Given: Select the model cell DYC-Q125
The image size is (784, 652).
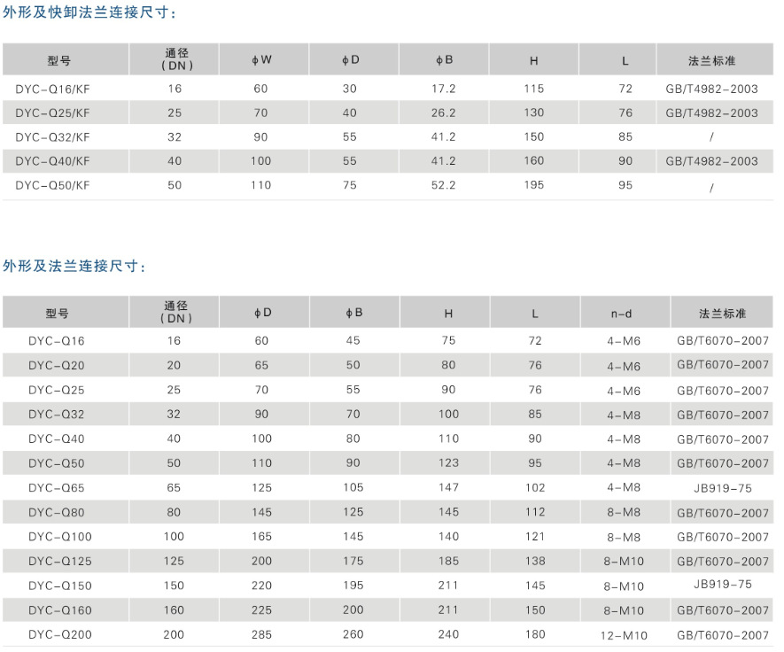Looking at the screenshot, I should pyautogui.click(x=60, y=562).
